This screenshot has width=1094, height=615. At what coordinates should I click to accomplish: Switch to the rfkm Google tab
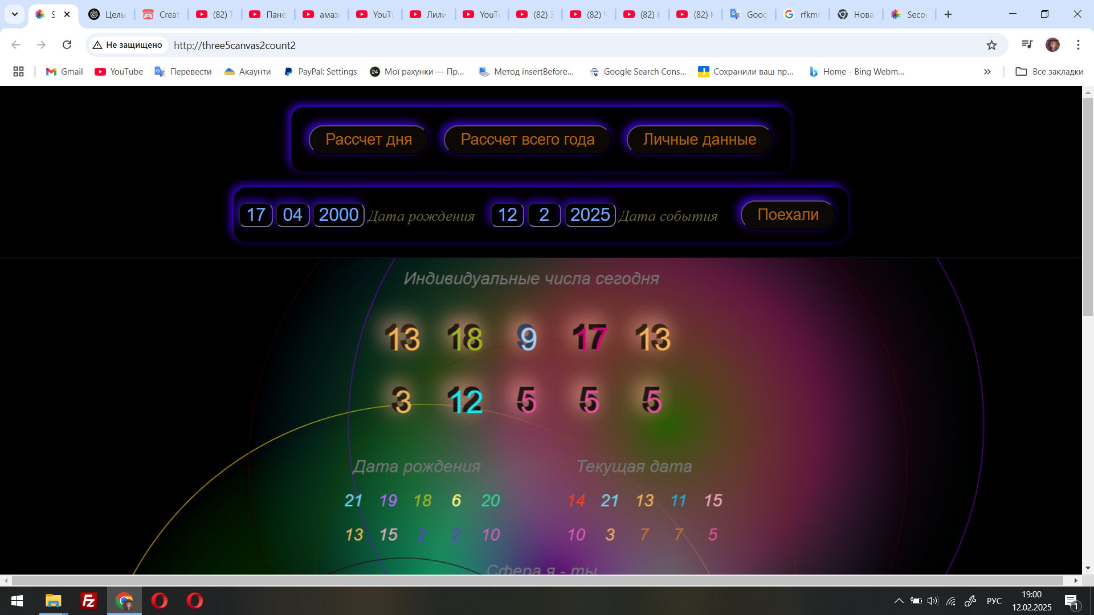pyautogui.click(x=803, y=15)
